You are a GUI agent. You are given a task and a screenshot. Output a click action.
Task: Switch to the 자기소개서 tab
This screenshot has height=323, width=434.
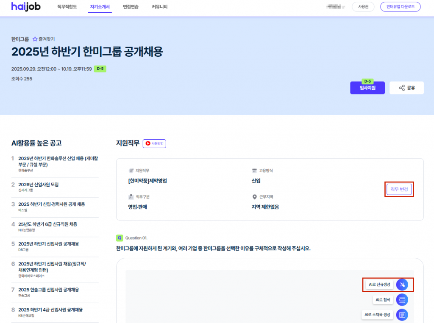(100, 7)
